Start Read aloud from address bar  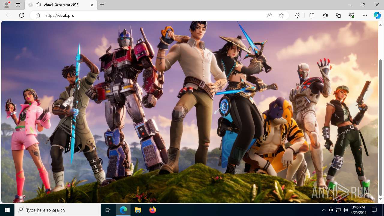pyautogui.click(x=269, y=15)
